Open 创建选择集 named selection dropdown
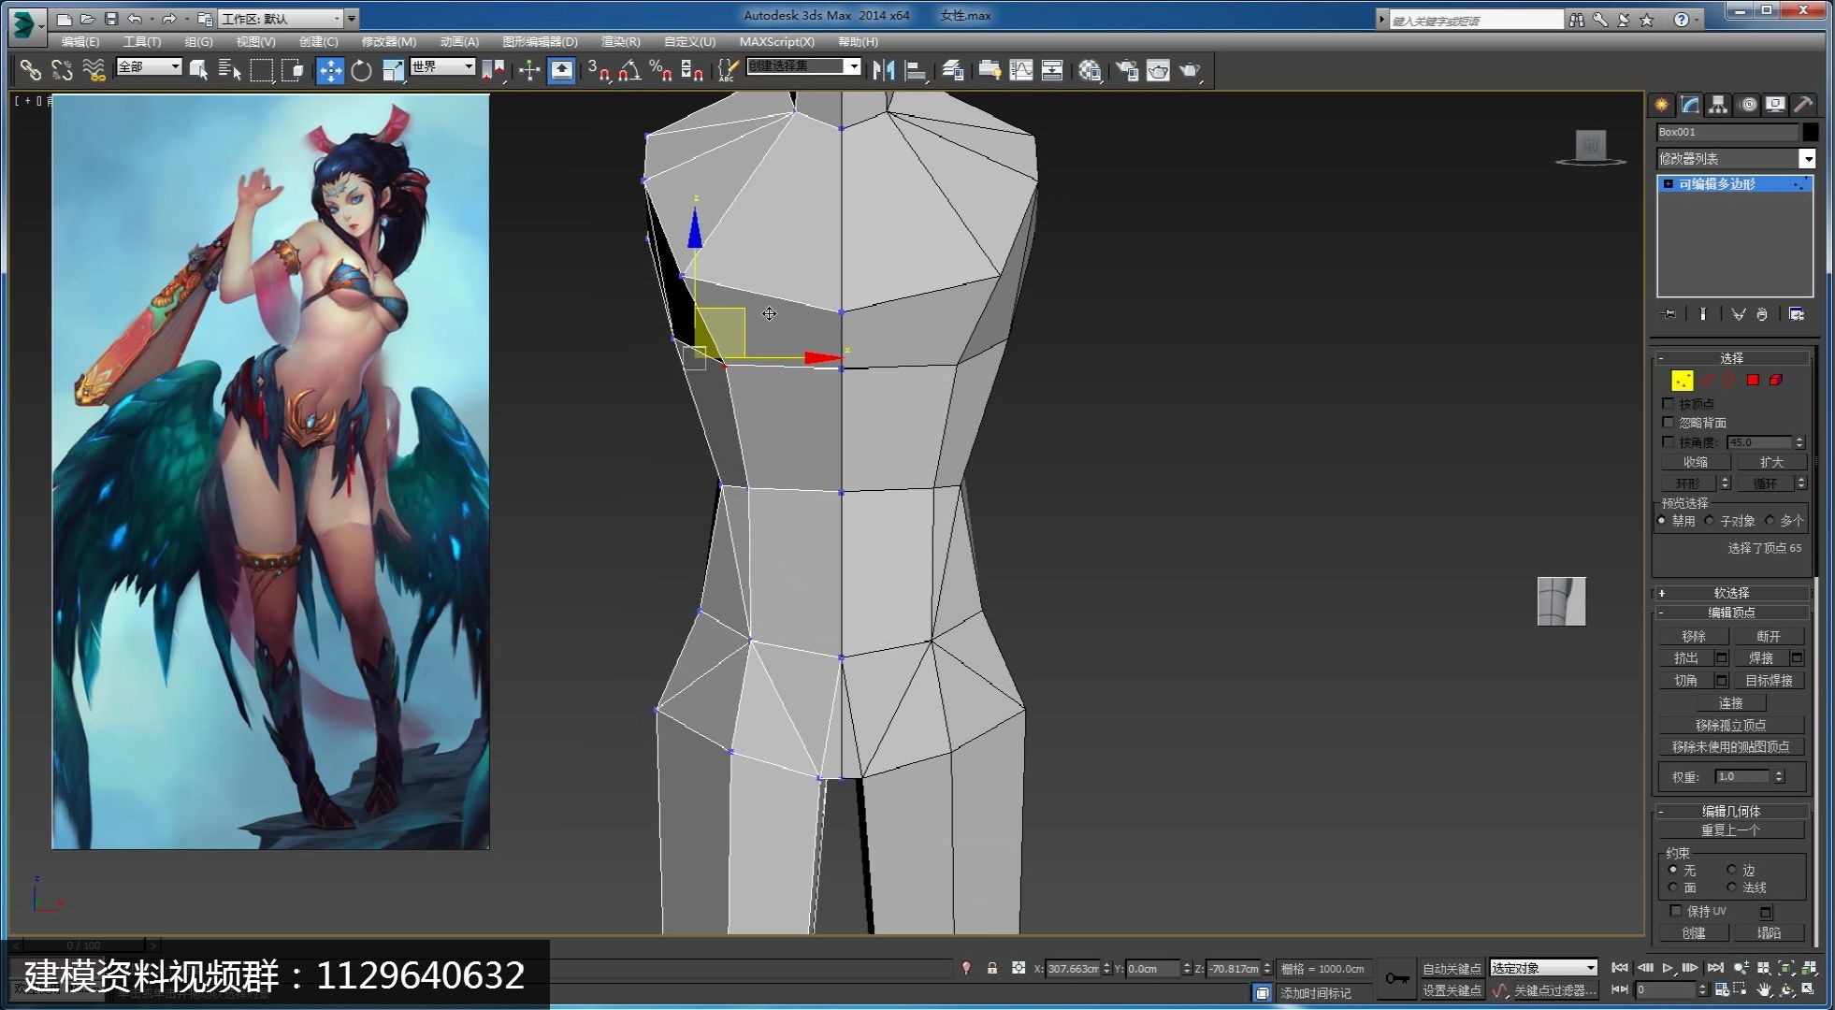 point(803,66)
